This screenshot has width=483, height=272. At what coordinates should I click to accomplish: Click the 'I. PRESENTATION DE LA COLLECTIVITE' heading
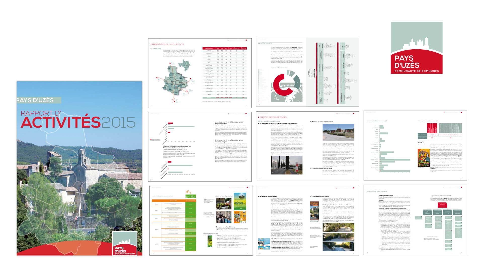point(167,44)
